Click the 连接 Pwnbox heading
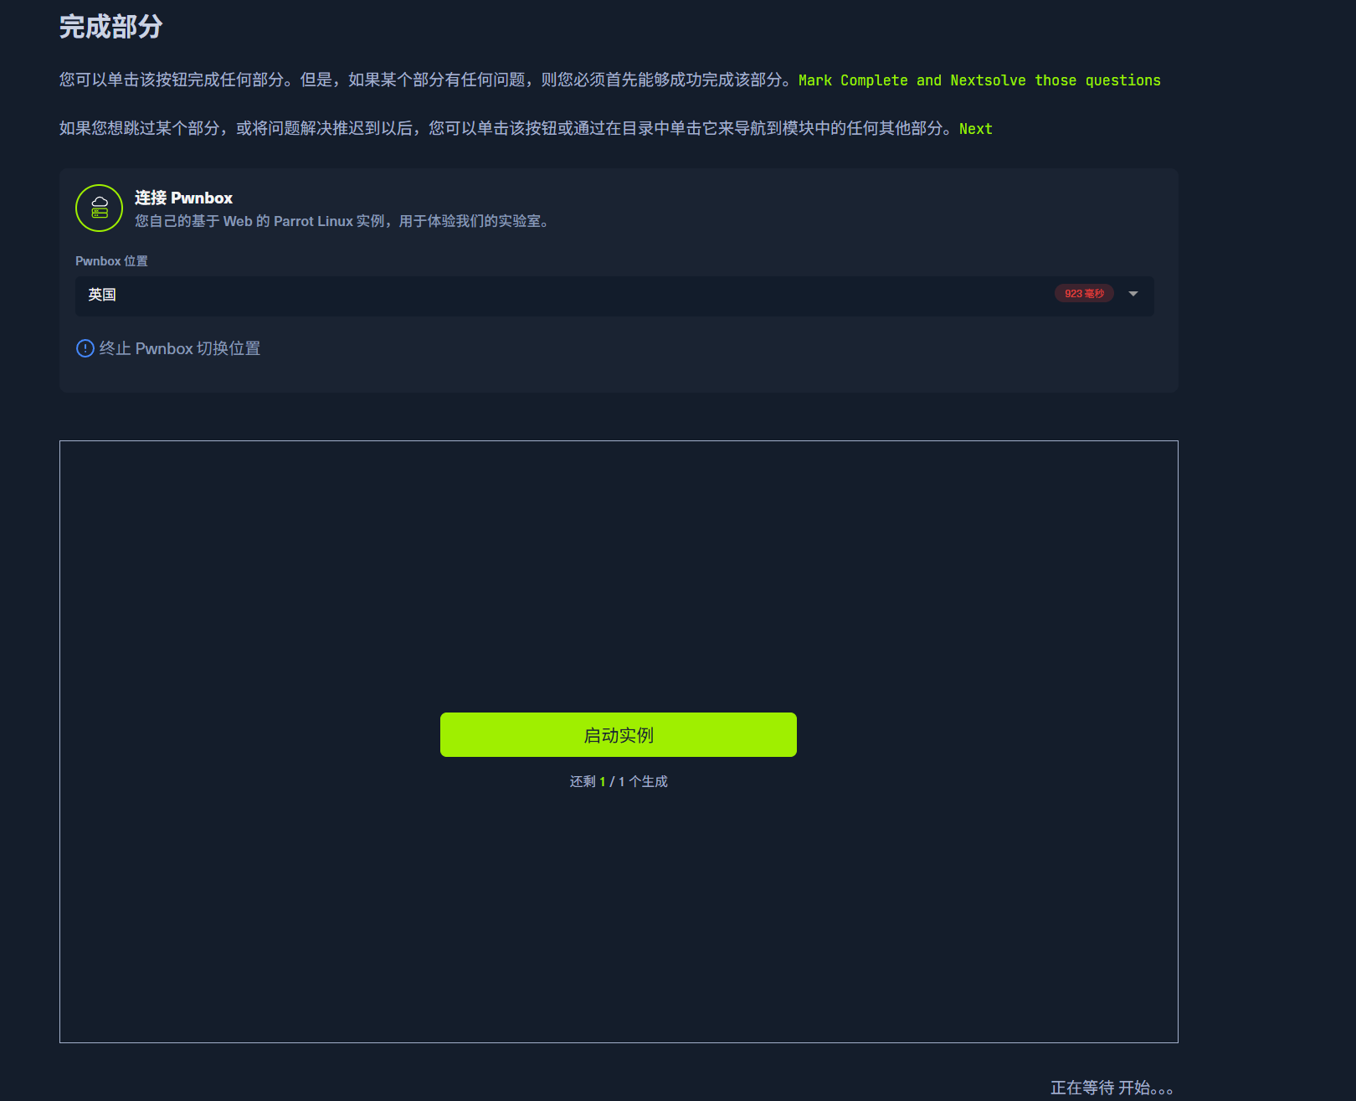Image resolution: width=1356 pixels, height=1101 pixels. 183,198
